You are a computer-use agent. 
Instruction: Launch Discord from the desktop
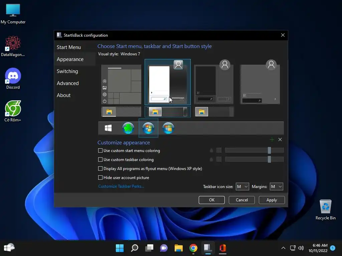[x=13, y=79]
